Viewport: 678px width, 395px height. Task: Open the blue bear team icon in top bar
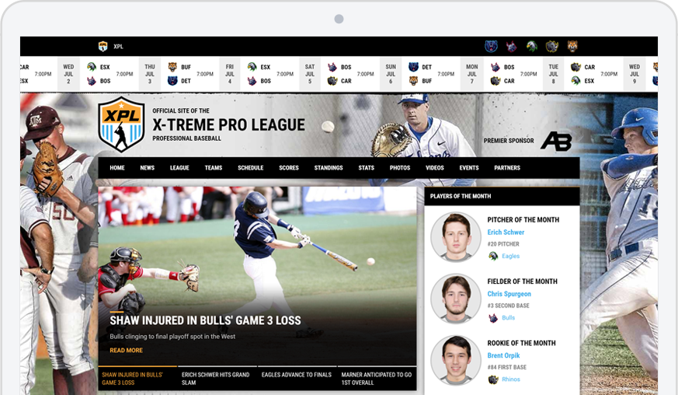point(491,46)
